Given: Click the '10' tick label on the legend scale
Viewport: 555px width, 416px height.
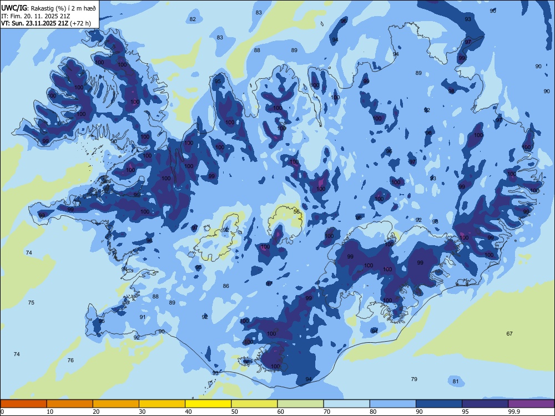Looking at the screenshot, I should click(50, 412).
